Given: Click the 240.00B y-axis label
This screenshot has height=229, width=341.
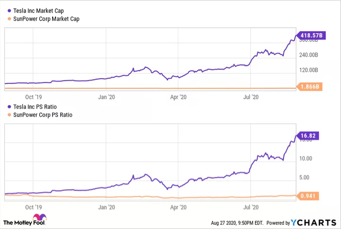Looking at the screenshot, I should tap(309, 55).
